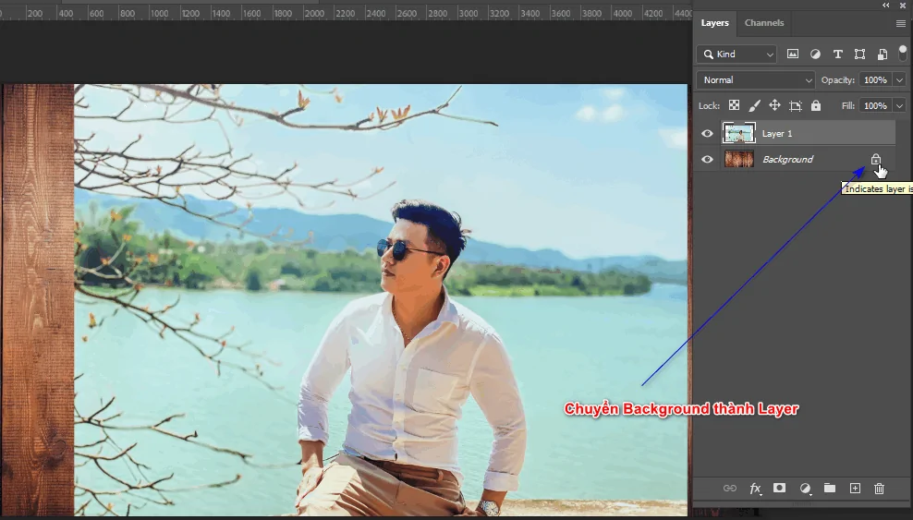The image size is (913, 520).
Task: Toggle lock transparent pixels
Action: coord(734,106)
